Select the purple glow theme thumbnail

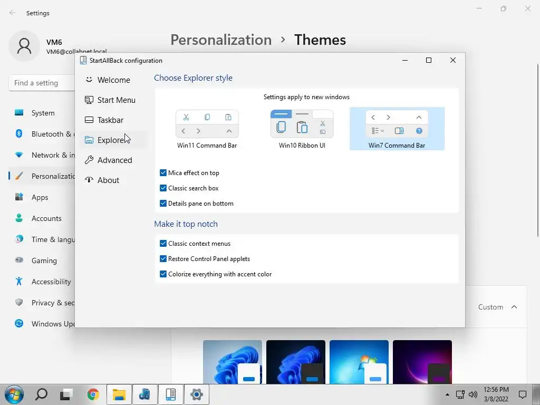pos(422,362)
